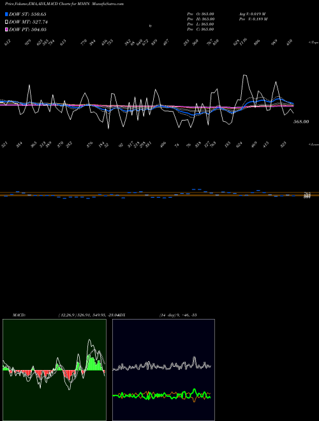Click the '<Tops' axis label
The width and height of the screenshot is (319, 421).
point(313,43)
